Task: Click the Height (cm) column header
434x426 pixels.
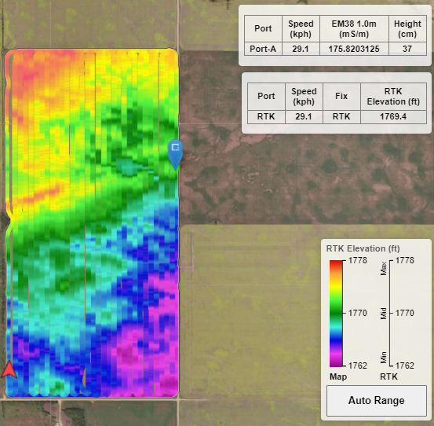Action: [407, 29]
